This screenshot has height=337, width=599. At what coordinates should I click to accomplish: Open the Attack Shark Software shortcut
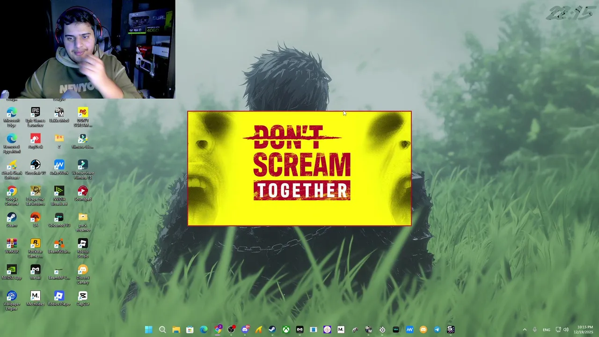coord(12,169)
